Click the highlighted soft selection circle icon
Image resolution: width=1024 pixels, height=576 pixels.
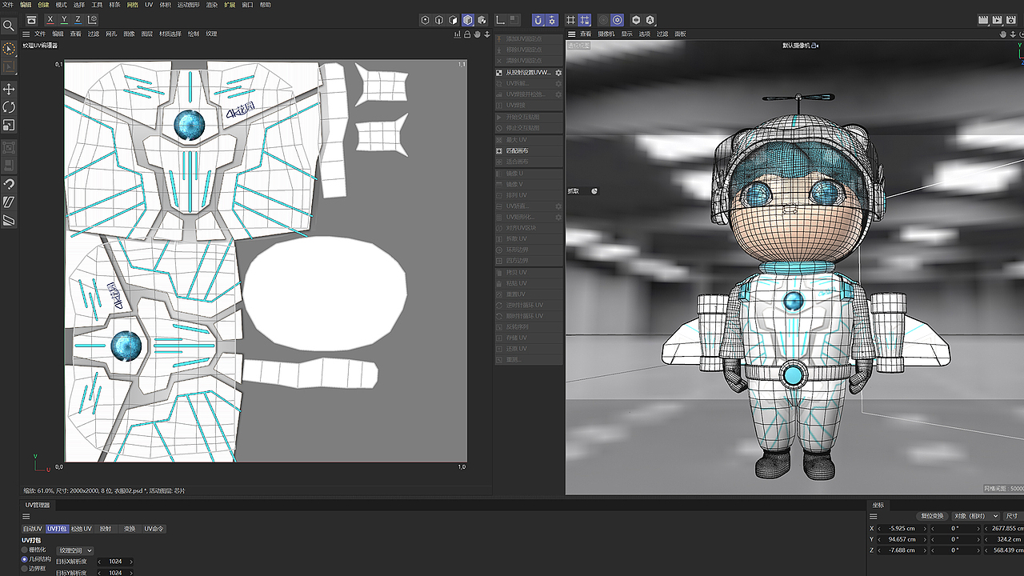pyautogui.click(x=617, y=20)
